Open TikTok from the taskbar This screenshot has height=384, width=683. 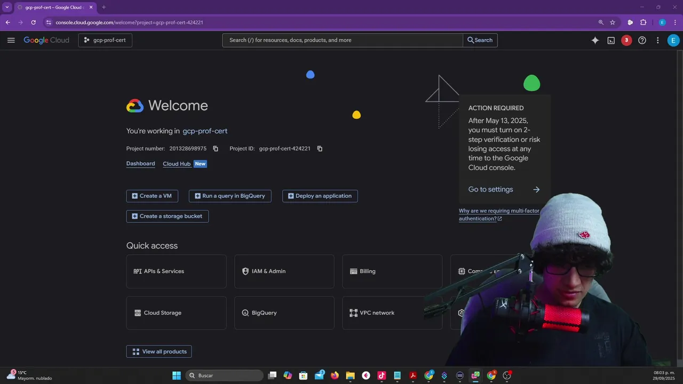[382, 375]
